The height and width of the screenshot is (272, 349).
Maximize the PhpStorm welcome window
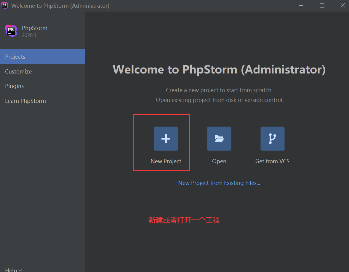point(322,6)
